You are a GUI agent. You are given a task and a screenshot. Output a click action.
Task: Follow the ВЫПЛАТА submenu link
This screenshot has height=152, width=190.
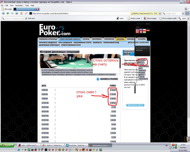(x=97, y=42)
